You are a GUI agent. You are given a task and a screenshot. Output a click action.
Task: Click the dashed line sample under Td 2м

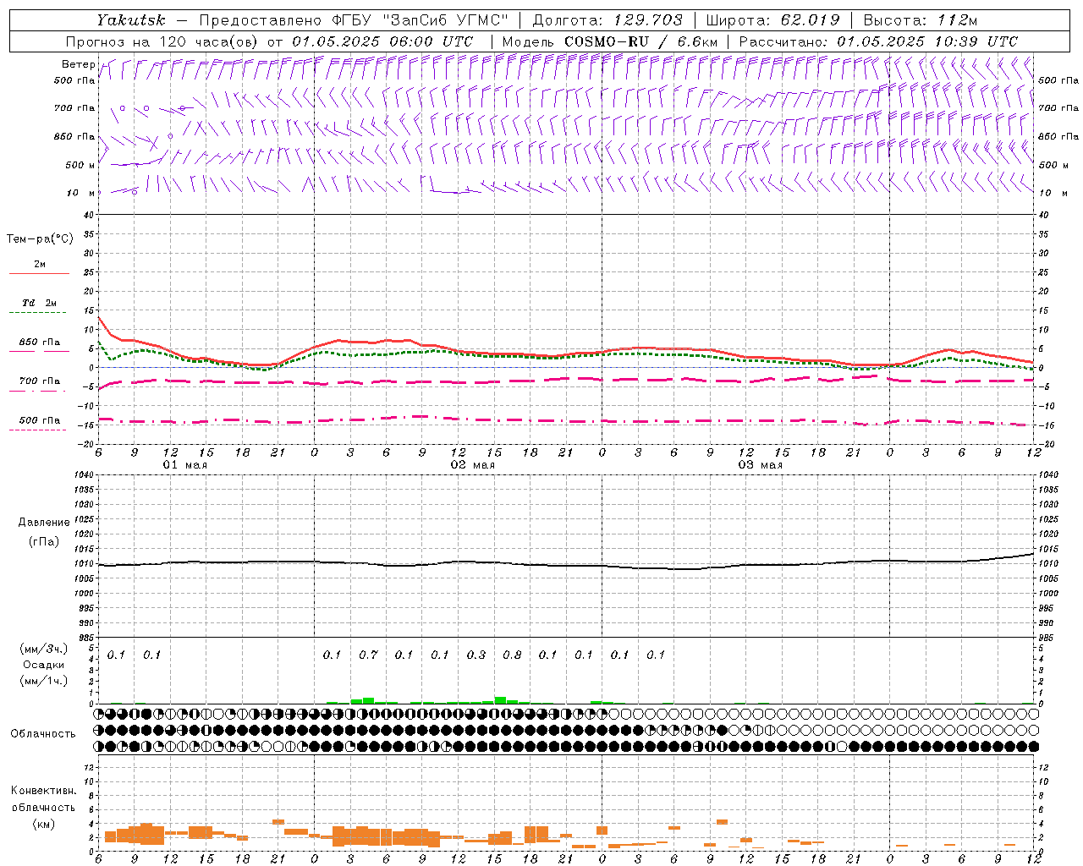point(37,313)
